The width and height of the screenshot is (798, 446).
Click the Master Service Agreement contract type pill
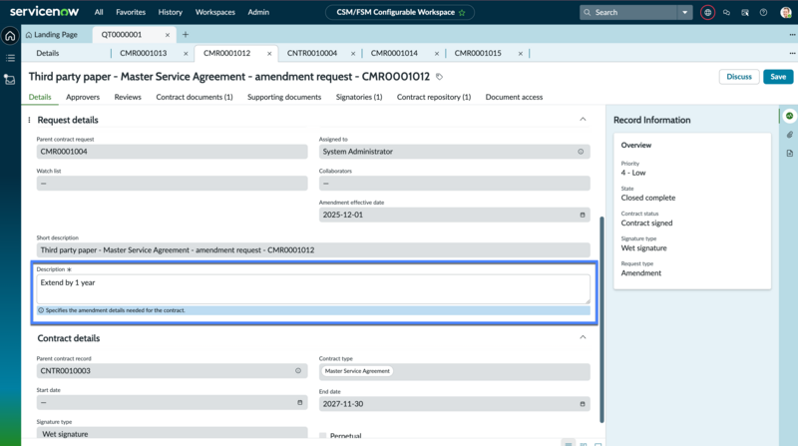[357, 371]
